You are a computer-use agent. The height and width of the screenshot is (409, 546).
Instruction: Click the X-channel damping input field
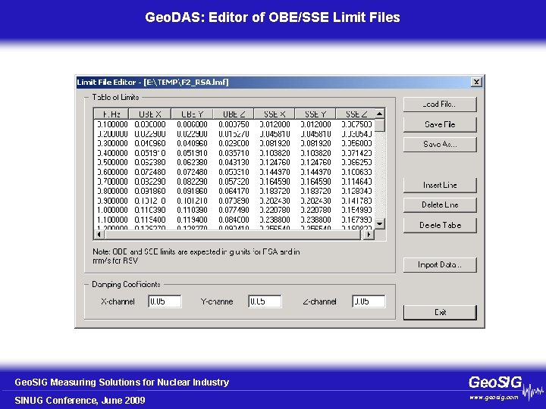pyautogui.click(x=165, y=301)
